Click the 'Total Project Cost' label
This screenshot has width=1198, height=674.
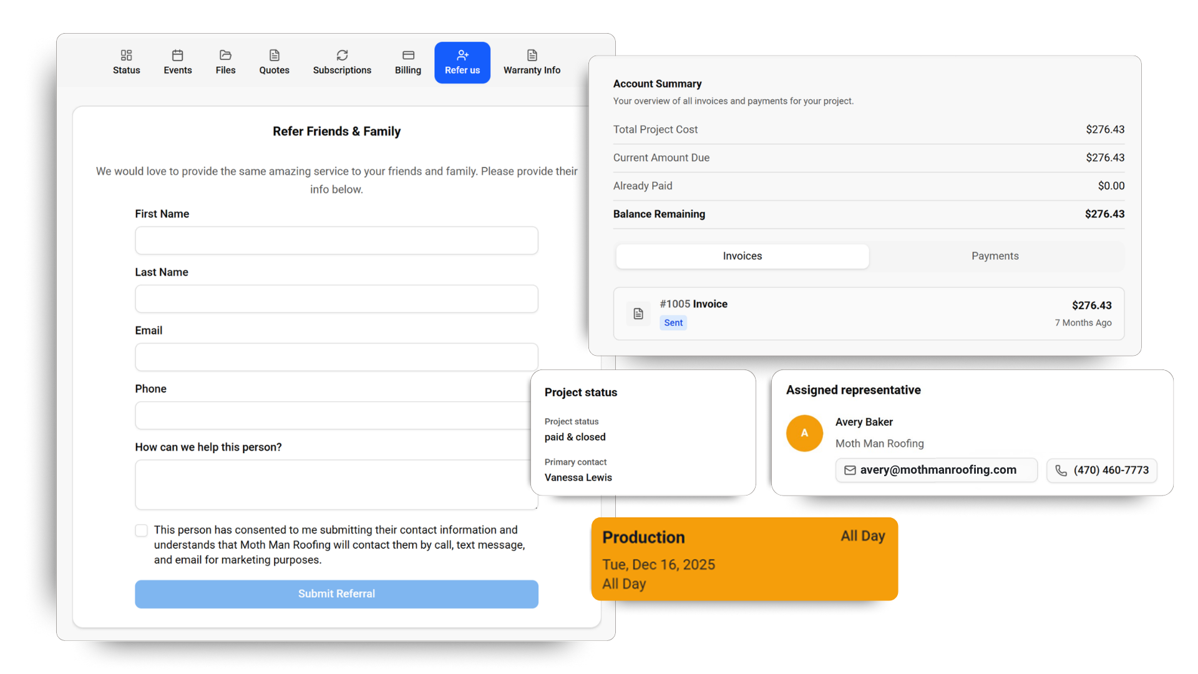coord(655,129)
